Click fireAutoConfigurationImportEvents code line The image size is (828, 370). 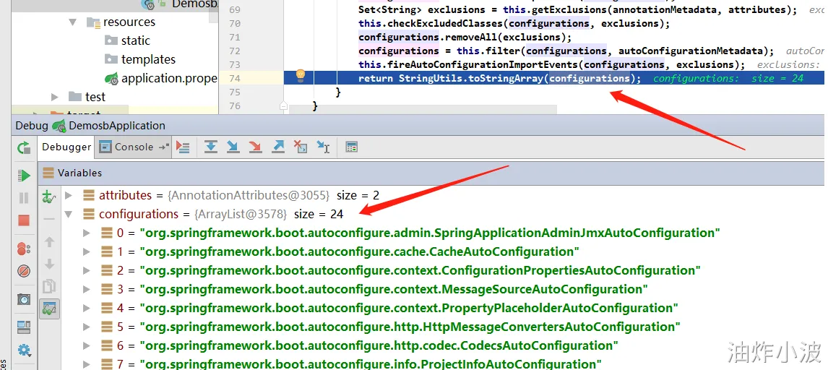coord(551,64)
